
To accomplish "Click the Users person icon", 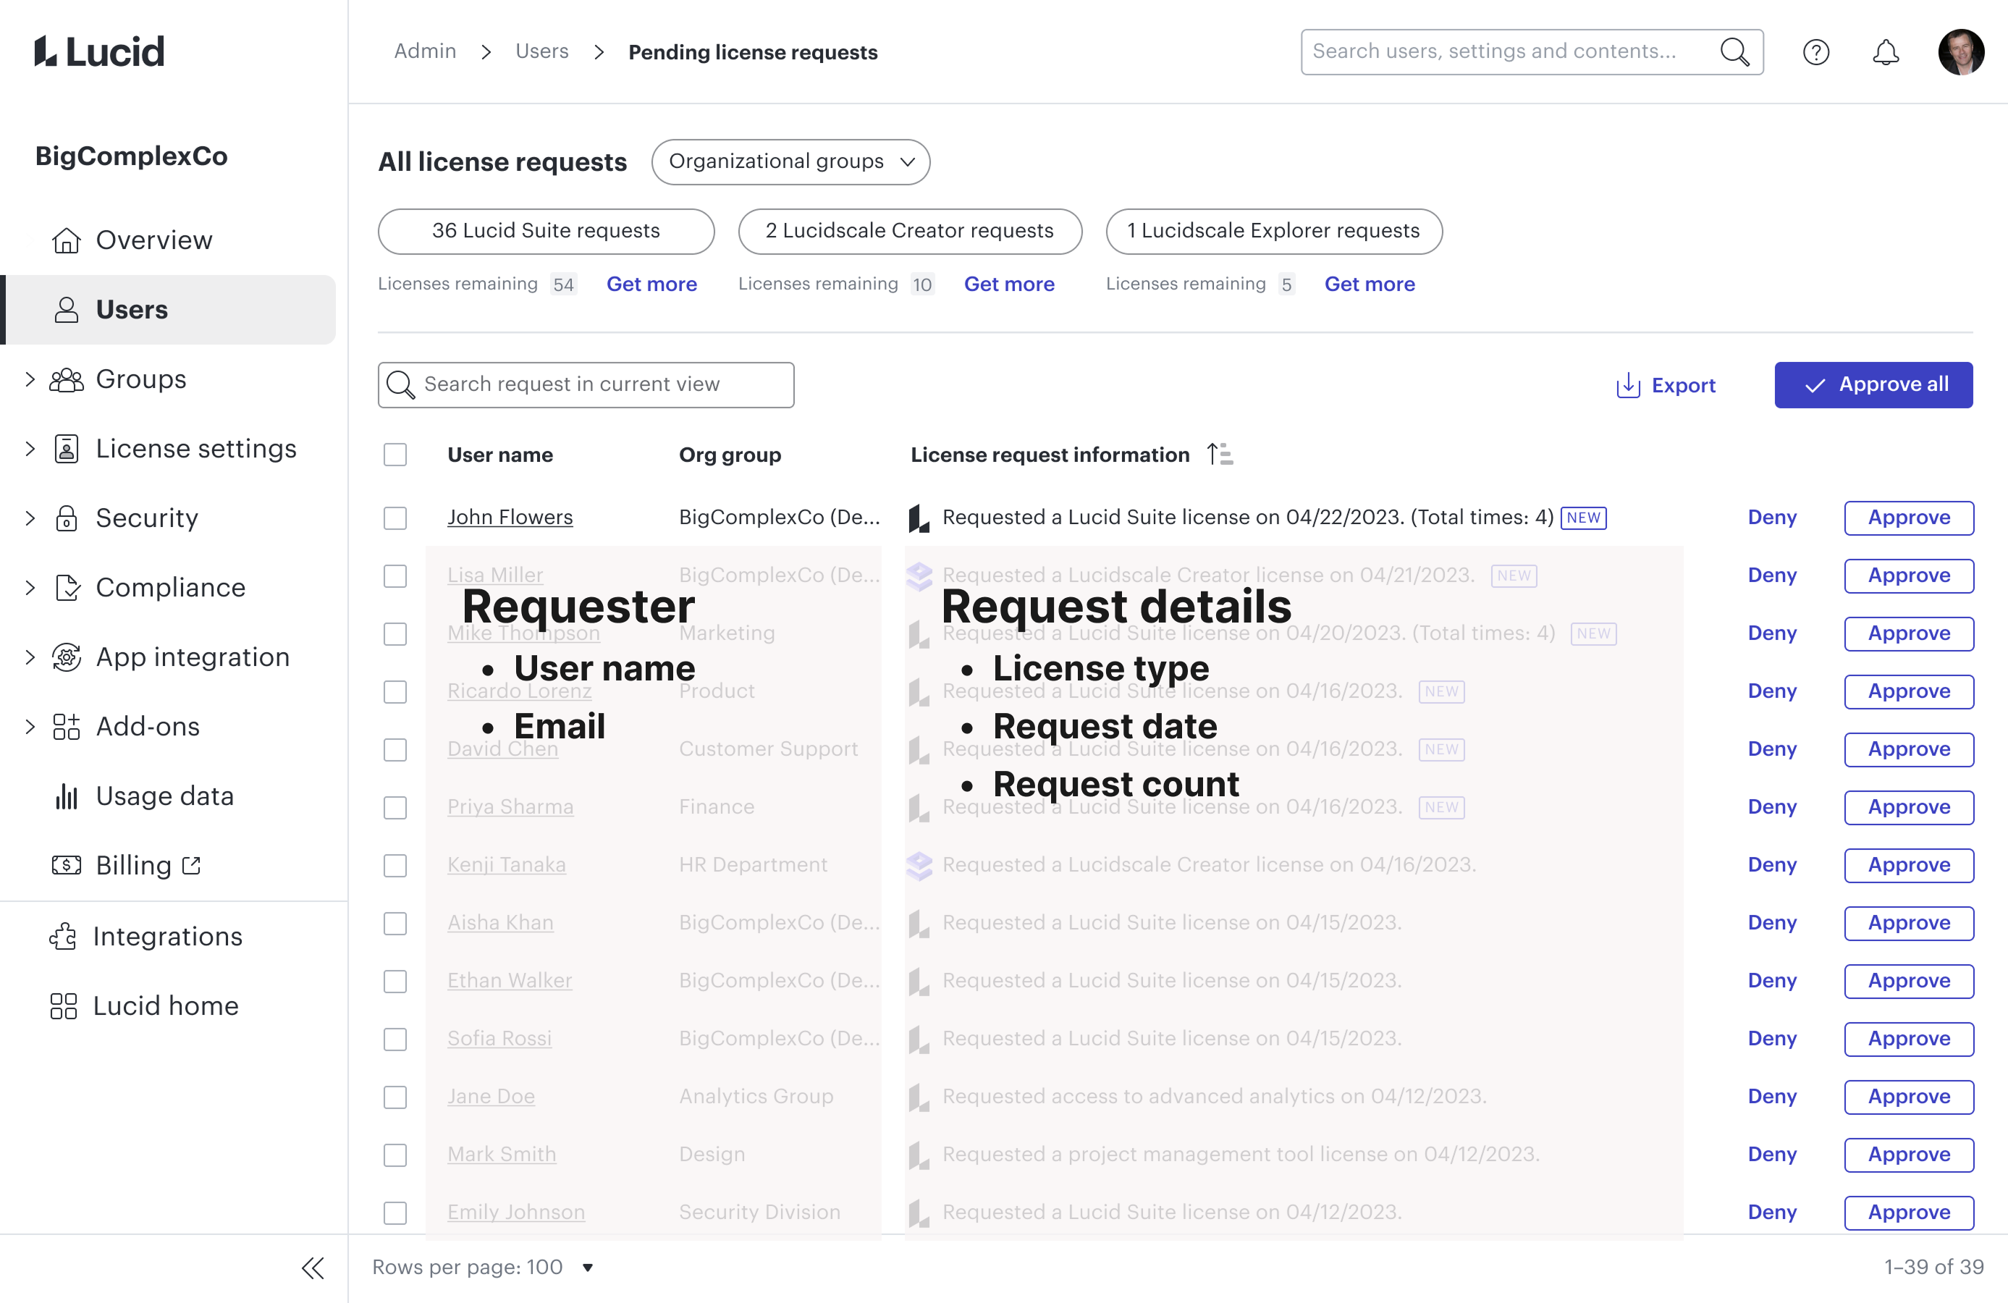I will (66, 310).
